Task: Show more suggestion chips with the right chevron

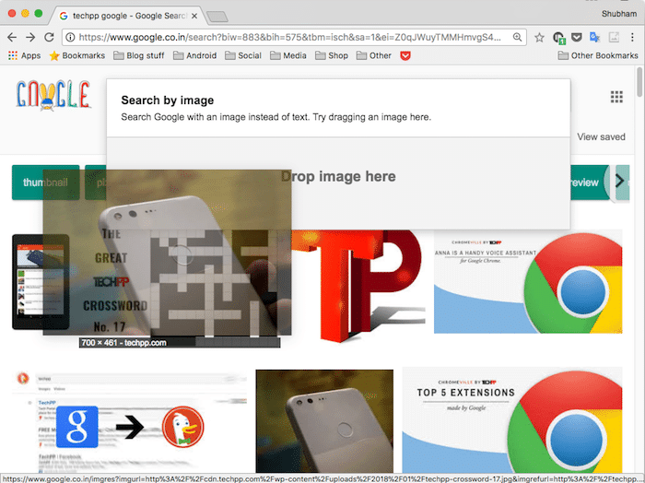Action: pyautogui.click(x=619, y=181)
